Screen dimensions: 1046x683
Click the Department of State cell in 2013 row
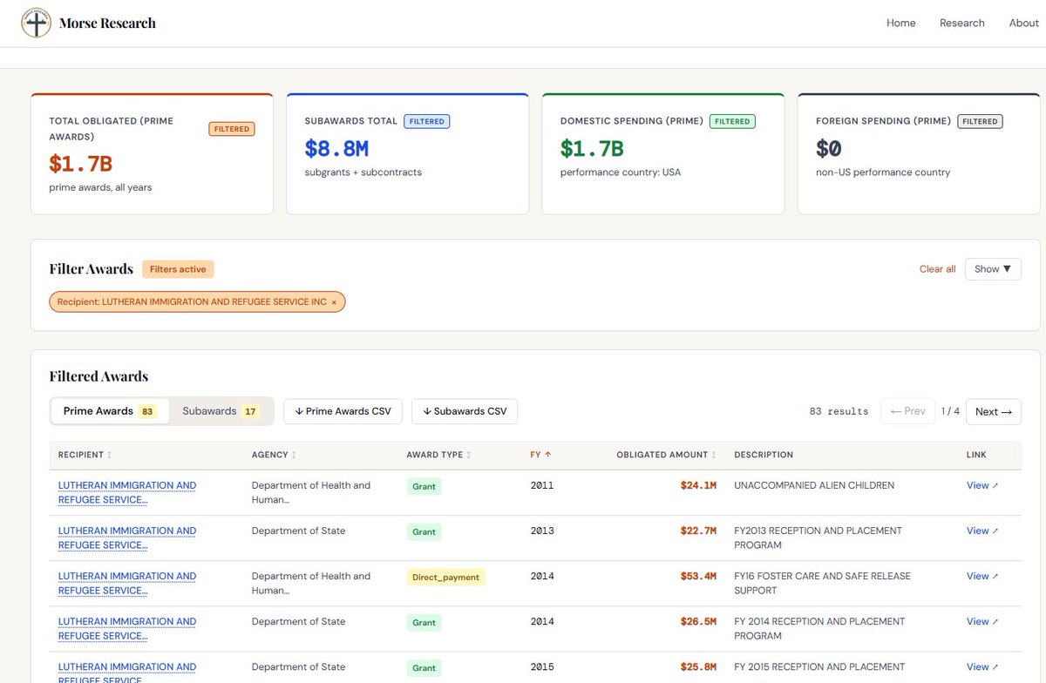click(x=298, y=531)
